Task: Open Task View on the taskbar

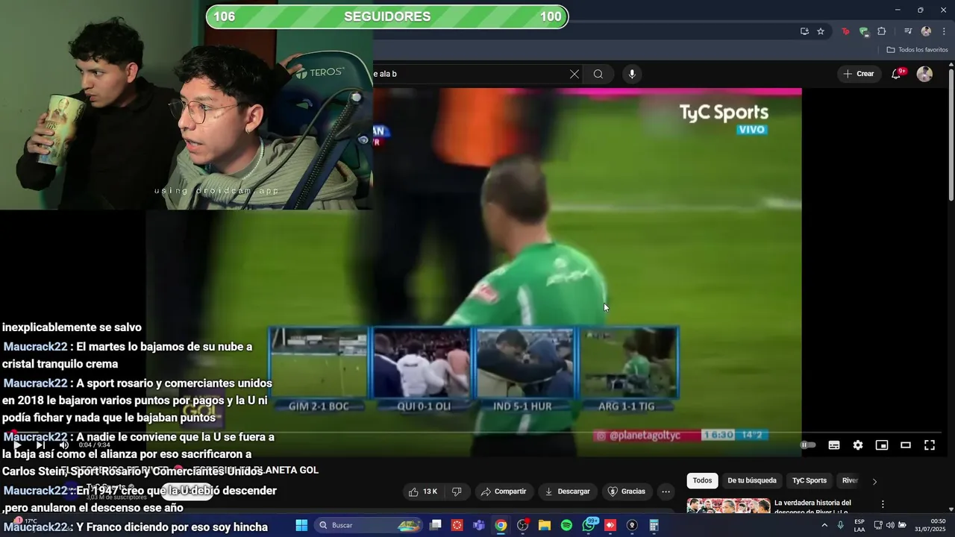Action: click(436, 525)
